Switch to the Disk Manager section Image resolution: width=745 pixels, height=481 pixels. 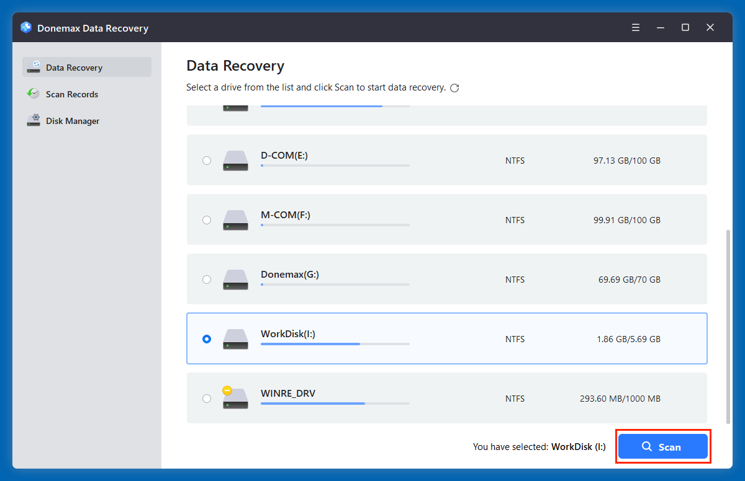click(x=73, y=120)
